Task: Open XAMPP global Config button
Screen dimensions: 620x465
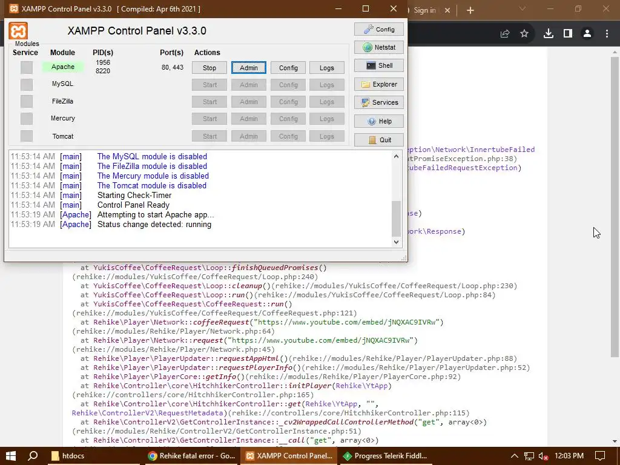Action: pos(379,29)
